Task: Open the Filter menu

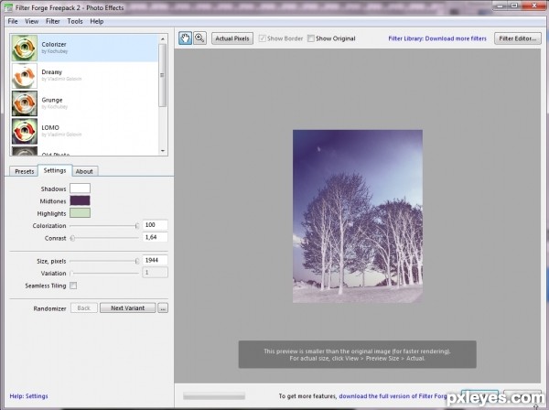Action: point(52,21)
